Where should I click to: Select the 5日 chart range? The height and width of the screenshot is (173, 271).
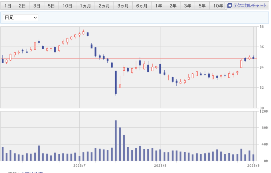click(51, 6)
